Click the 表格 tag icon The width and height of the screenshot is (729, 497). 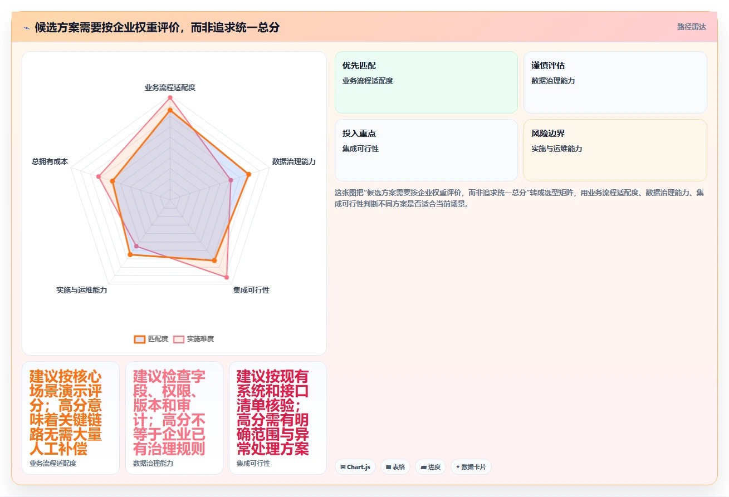click(389, 467)
